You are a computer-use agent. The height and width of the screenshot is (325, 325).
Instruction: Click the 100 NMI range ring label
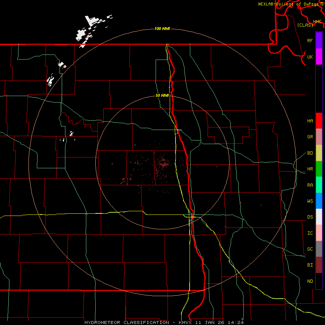pyautogui.click(x=162, y=29)
